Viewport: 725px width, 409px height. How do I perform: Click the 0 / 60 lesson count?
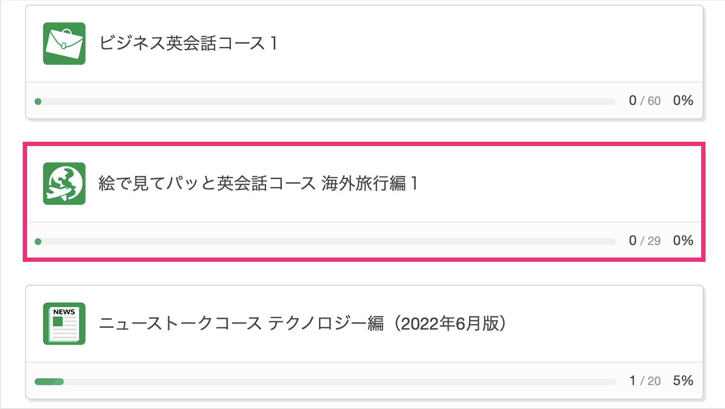644,101
